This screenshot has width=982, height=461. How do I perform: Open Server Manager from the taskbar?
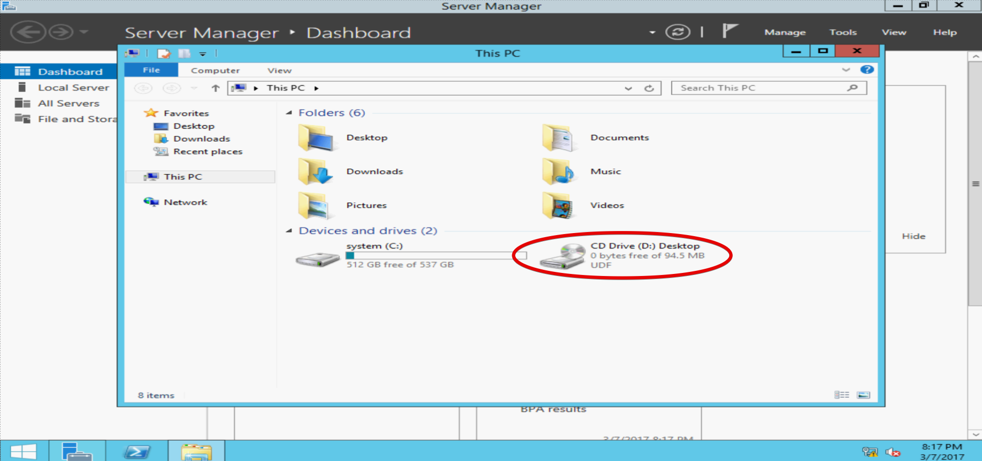pyautogui.click(x=77, y=451)
